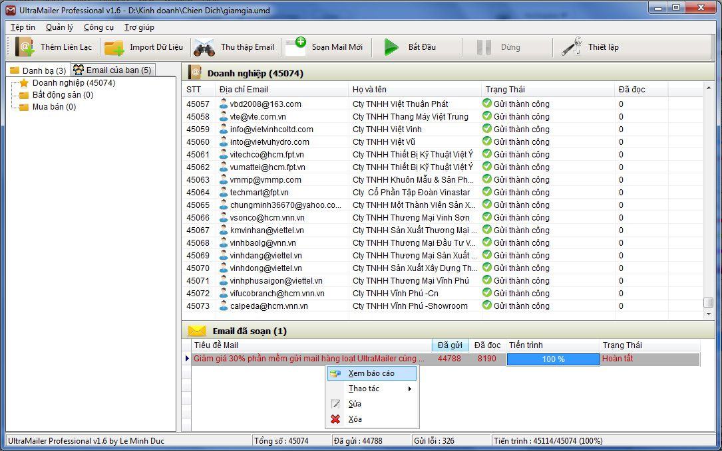The width and height of the screenshot is (722, 451).
Task: Click the Dừng pause icon
Action: tap(484, 47)
